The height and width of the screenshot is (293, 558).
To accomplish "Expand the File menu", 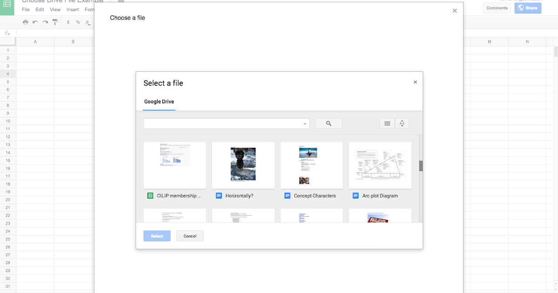I will pyautogui.click(x=26, y=9).
